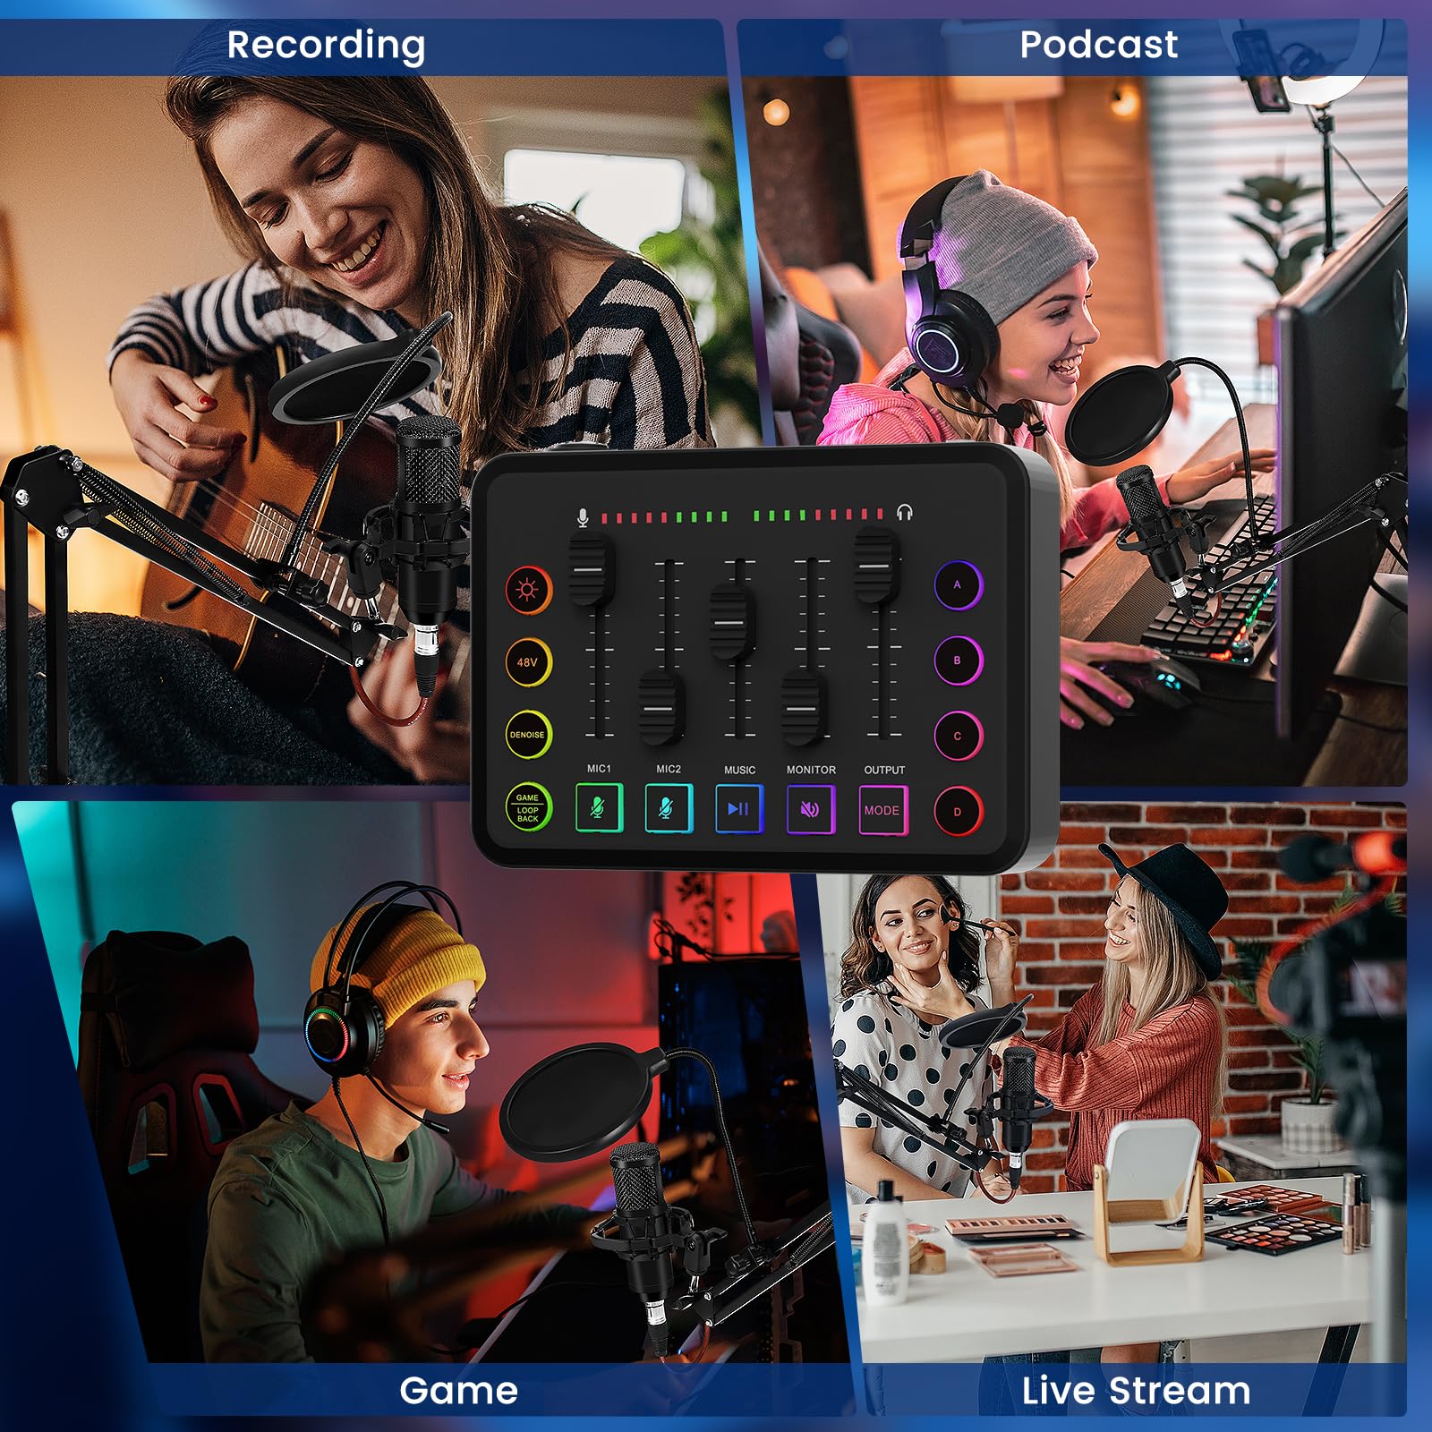Click the OUTPUT fader knob
1432x1432 pixels.
pyautogui.click(x=876, y=566)
